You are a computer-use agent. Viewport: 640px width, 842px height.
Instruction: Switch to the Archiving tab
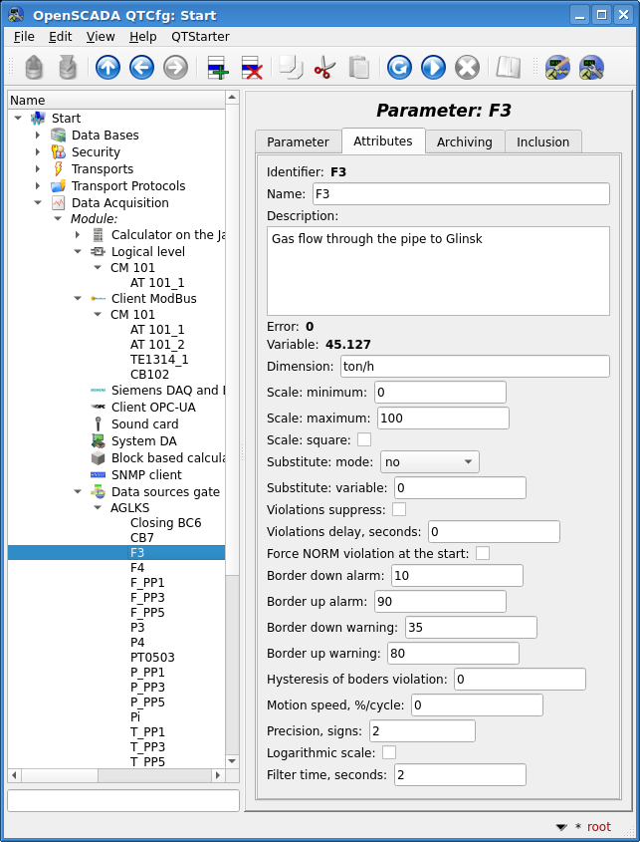pos(465,142)
